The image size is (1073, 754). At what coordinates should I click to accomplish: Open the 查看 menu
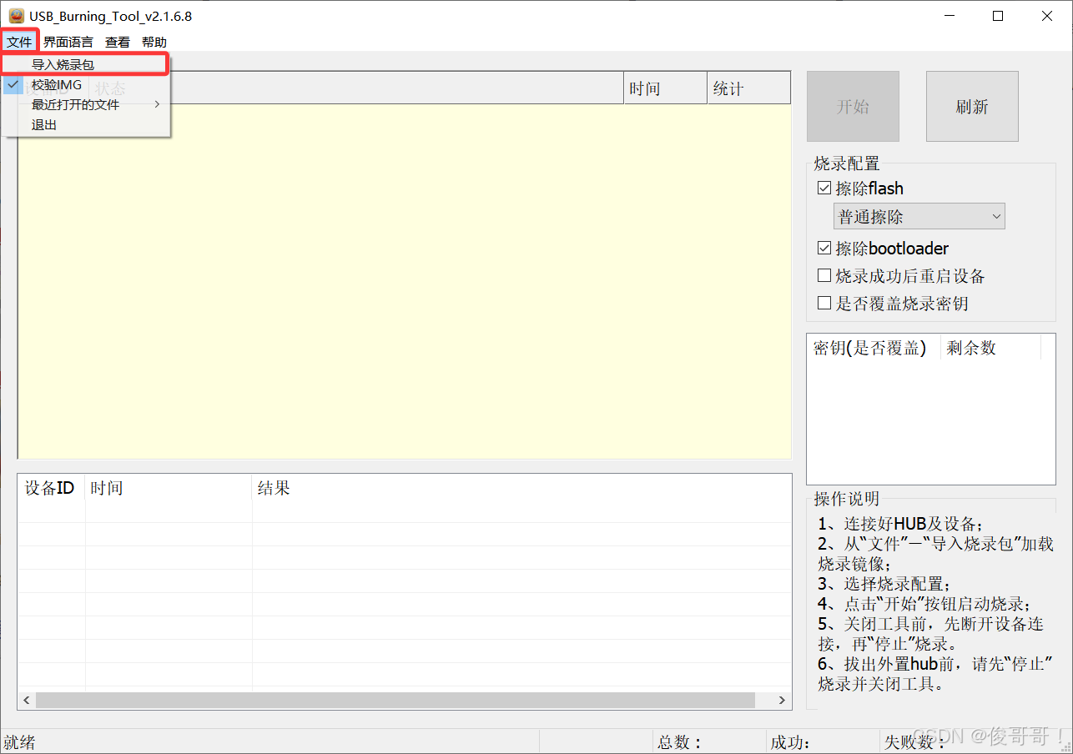[118, 42]
